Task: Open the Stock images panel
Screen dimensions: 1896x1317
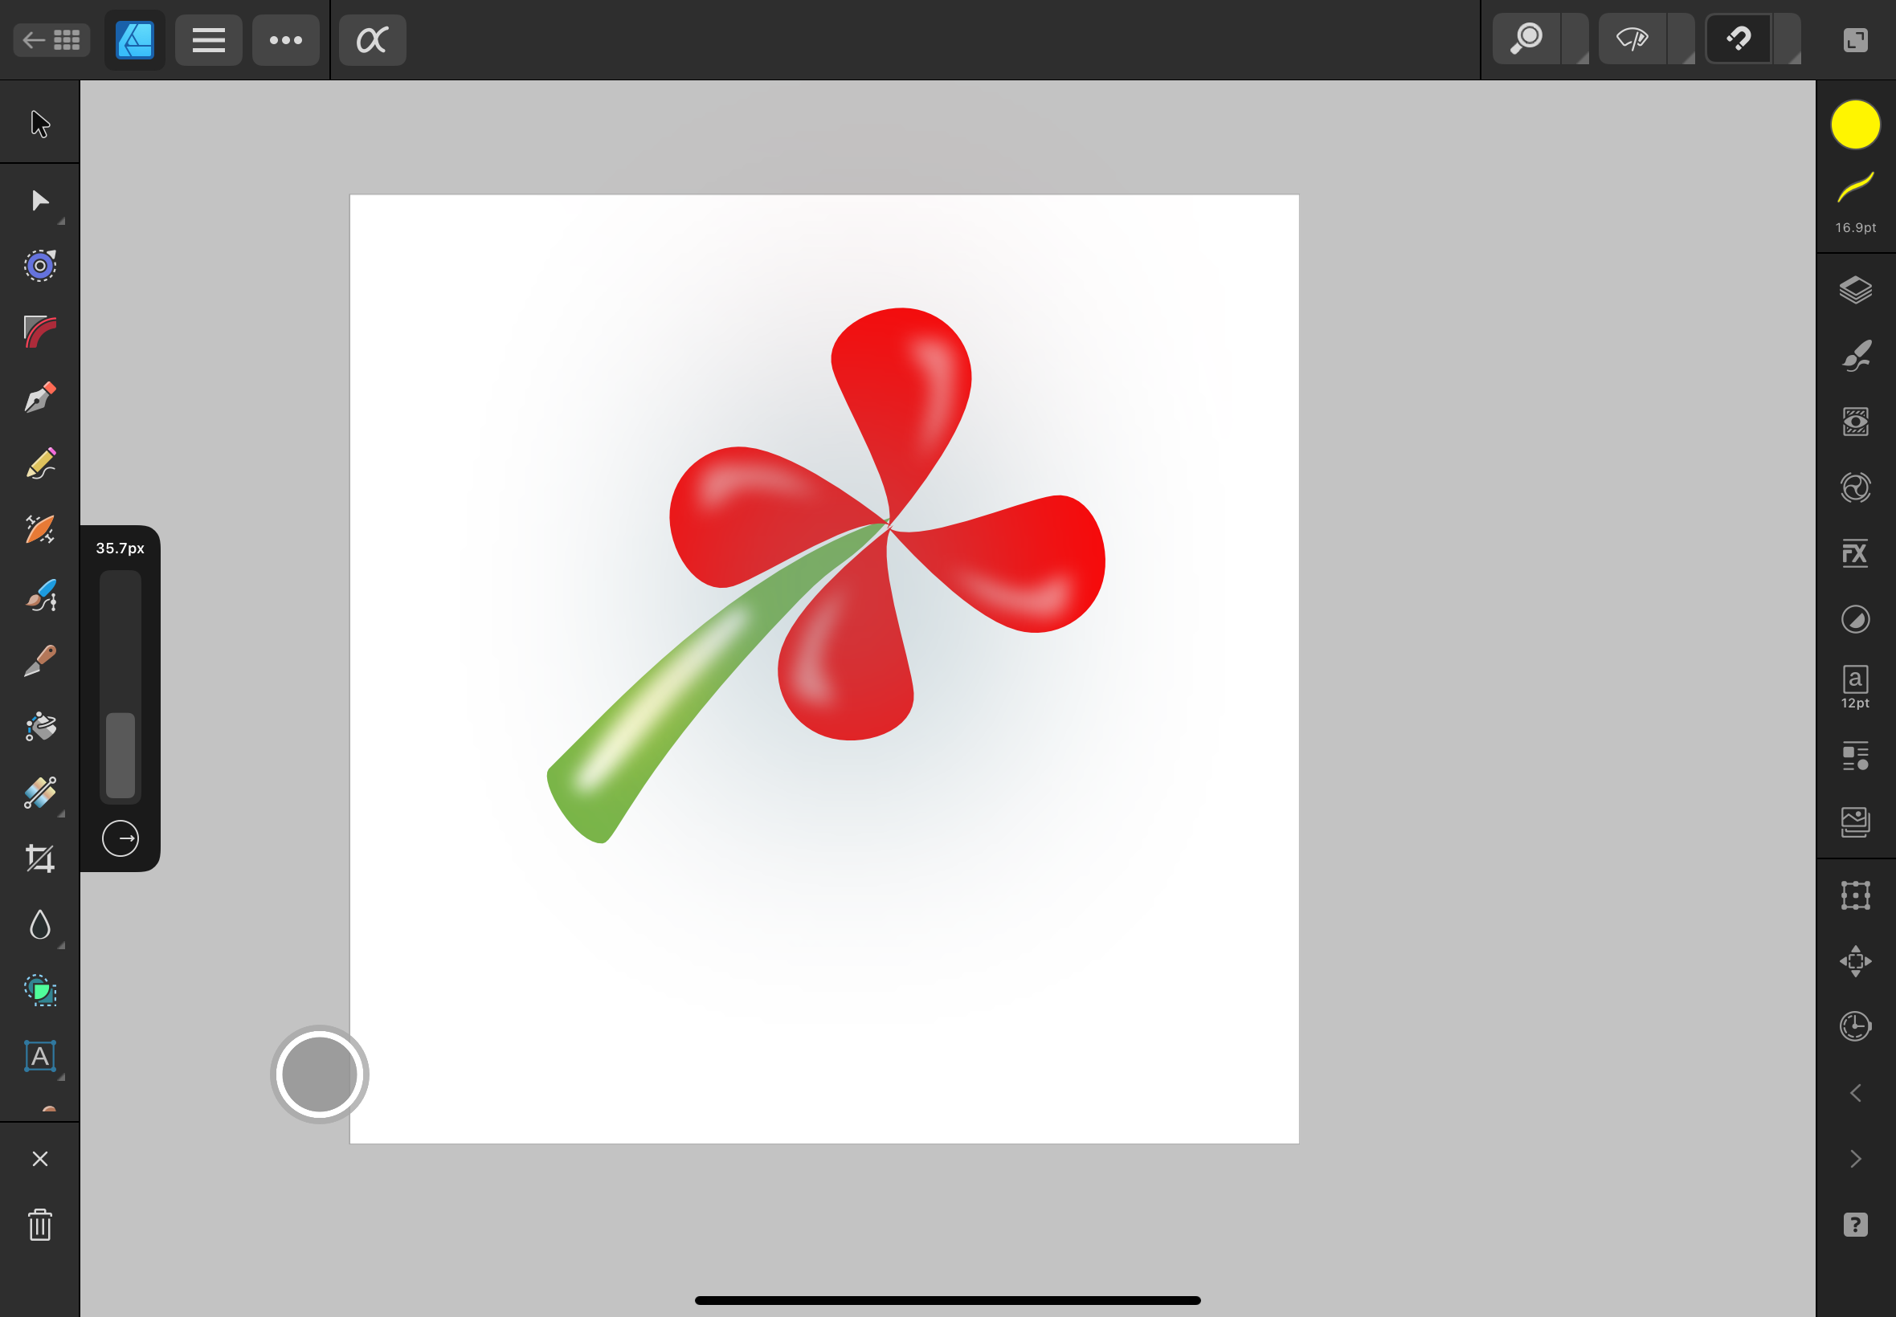Action: coord(1856,822)
